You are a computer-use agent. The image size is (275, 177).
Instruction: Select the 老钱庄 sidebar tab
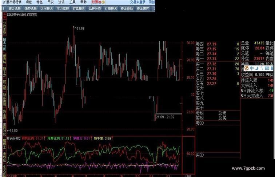coord(4,157)
